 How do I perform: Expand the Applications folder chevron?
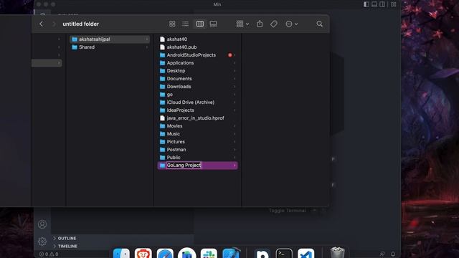click(x=235, y=63)
